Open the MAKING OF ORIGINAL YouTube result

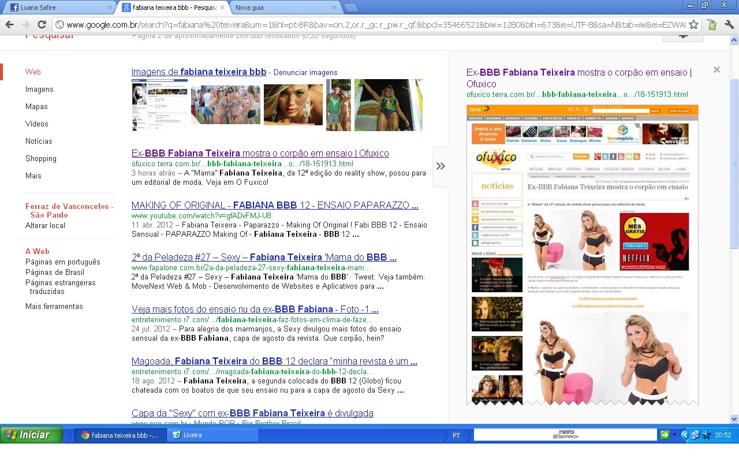tap(275, 206)
